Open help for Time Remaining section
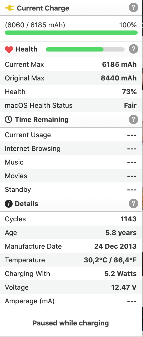Image resolution: width=143 pixels, height=337 pixels. (133, 120)
